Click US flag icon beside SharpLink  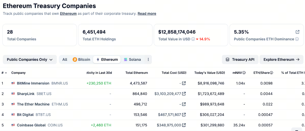click(13, 94)
